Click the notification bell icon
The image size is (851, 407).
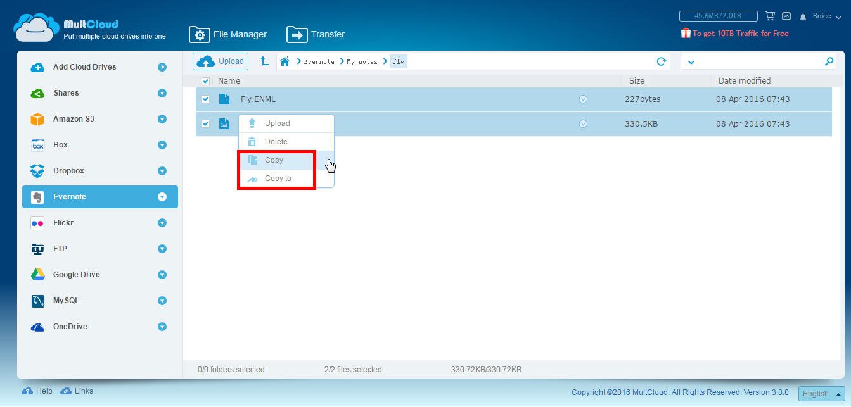pos(803,16)
